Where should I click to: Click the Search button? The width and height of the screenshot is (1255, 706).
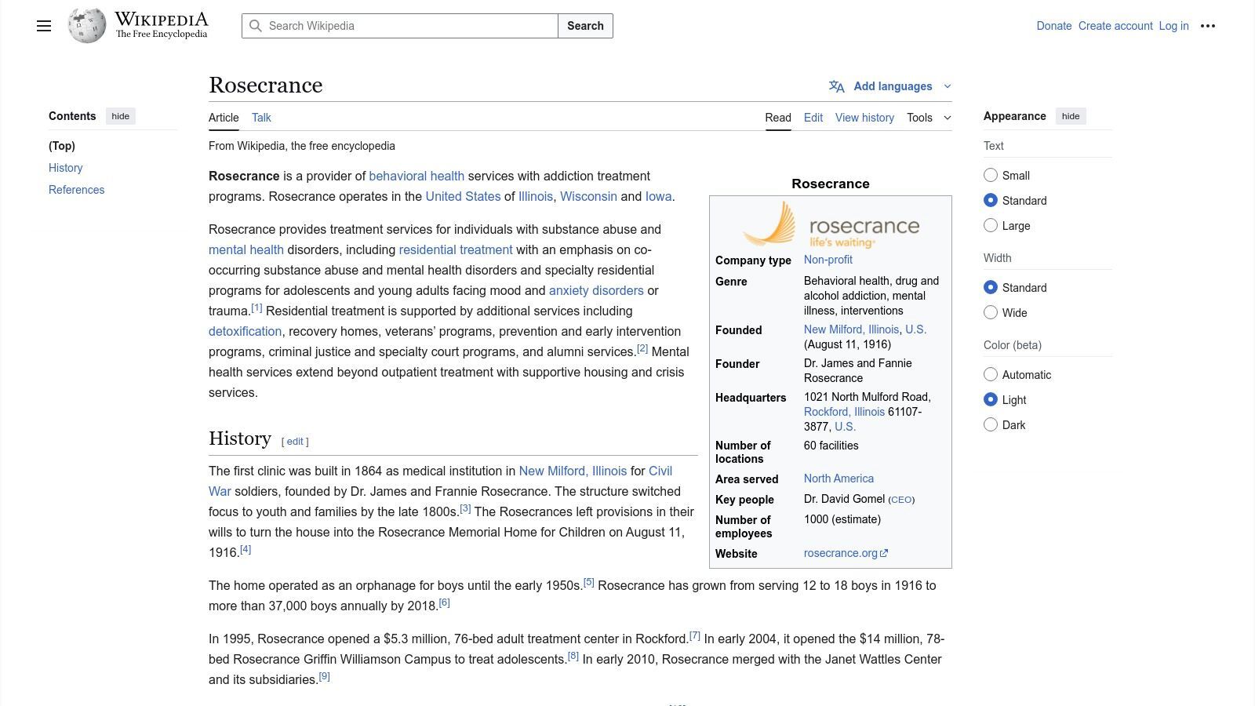click(585, 26)
